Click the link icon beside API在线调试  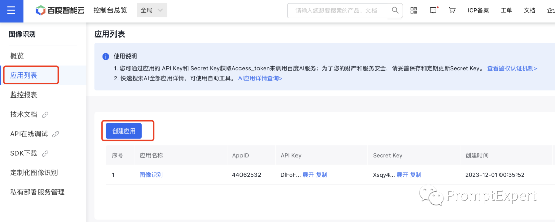point(55,134)
